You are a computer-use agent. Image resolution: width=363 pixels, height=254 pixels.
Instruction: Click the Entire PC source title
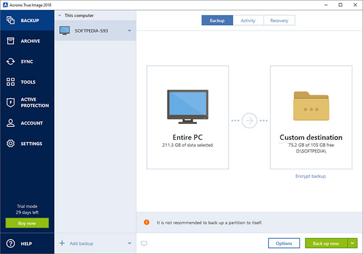click(188, 138)
